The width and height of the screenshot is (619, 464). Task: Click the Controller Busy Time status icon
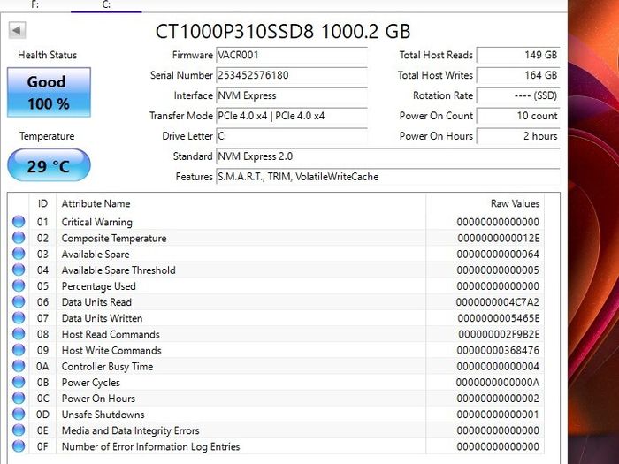(19, 366)
